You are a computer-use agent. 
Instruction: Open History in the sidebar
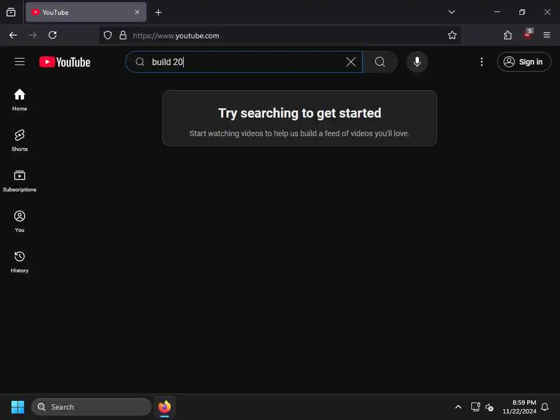[20, 262]
